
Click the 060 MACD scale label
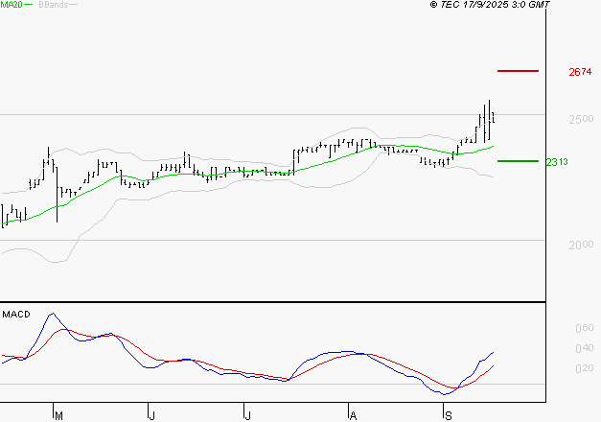point(585,328)
